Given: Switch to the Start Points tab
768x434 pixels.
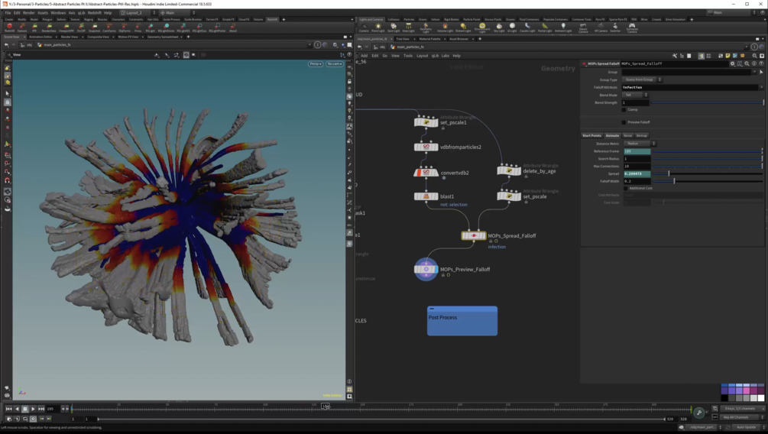Looking at the screenshot, I should pos(591,136).
